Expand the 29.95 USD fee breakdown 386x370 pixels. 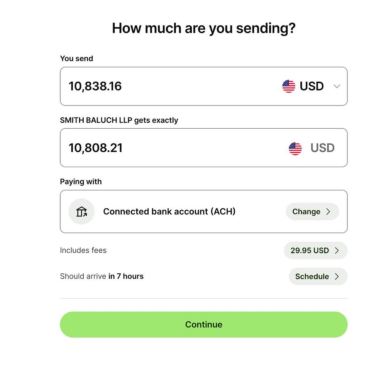310,251
